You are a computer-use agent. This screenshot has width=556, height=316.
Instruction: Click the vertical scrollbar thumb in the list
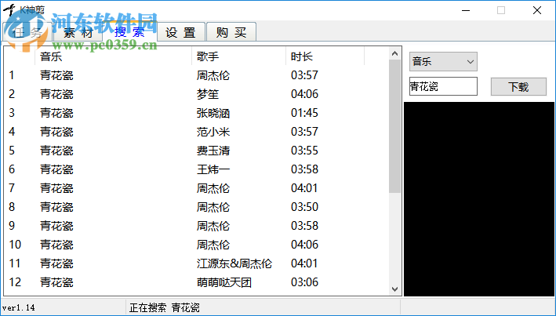394,126
